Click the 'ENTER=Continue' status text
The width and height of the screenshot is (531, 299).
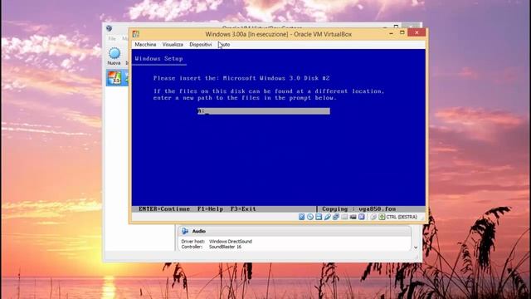(x=164, y=208)
